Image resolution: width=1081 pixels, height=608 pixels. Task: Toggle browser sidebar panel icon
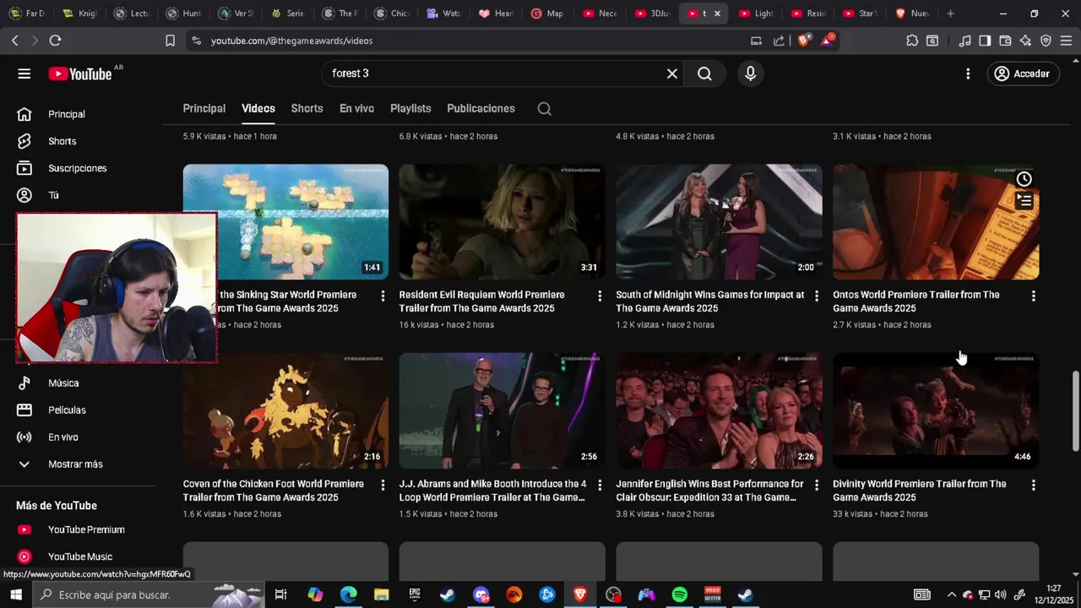pyautogui.click(x=985, y=41)
